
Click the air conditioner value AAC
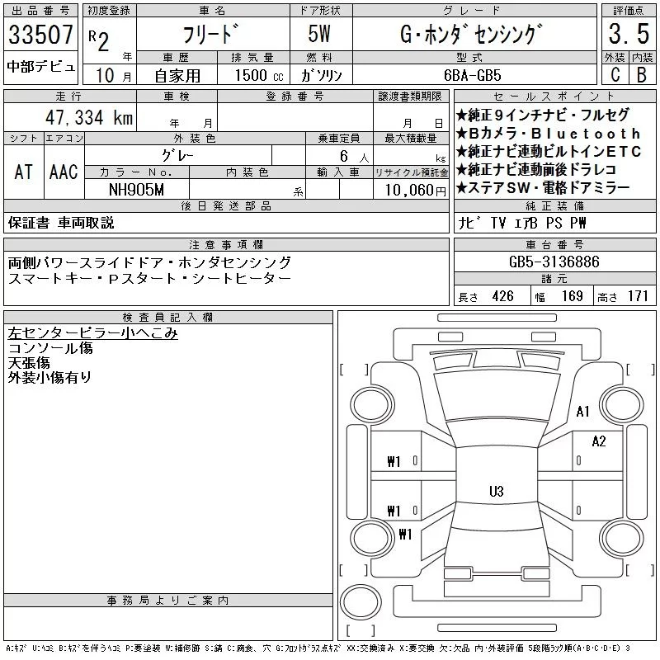[x=64, y=172]
